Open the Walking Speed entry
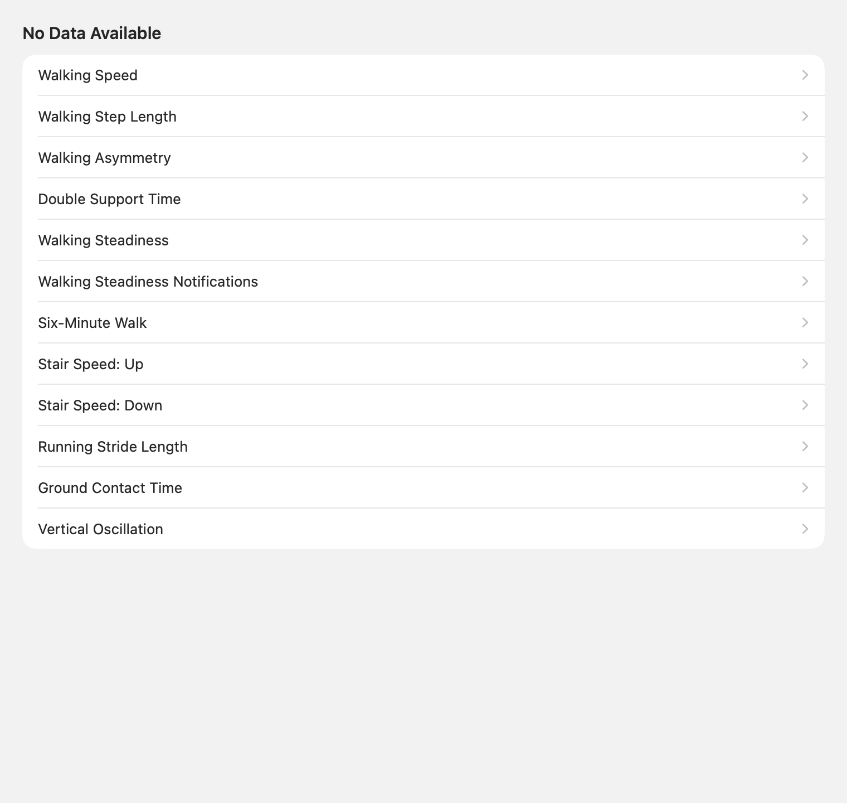The width and height of the screenshot is (847, 803). [x=423, y=75]
